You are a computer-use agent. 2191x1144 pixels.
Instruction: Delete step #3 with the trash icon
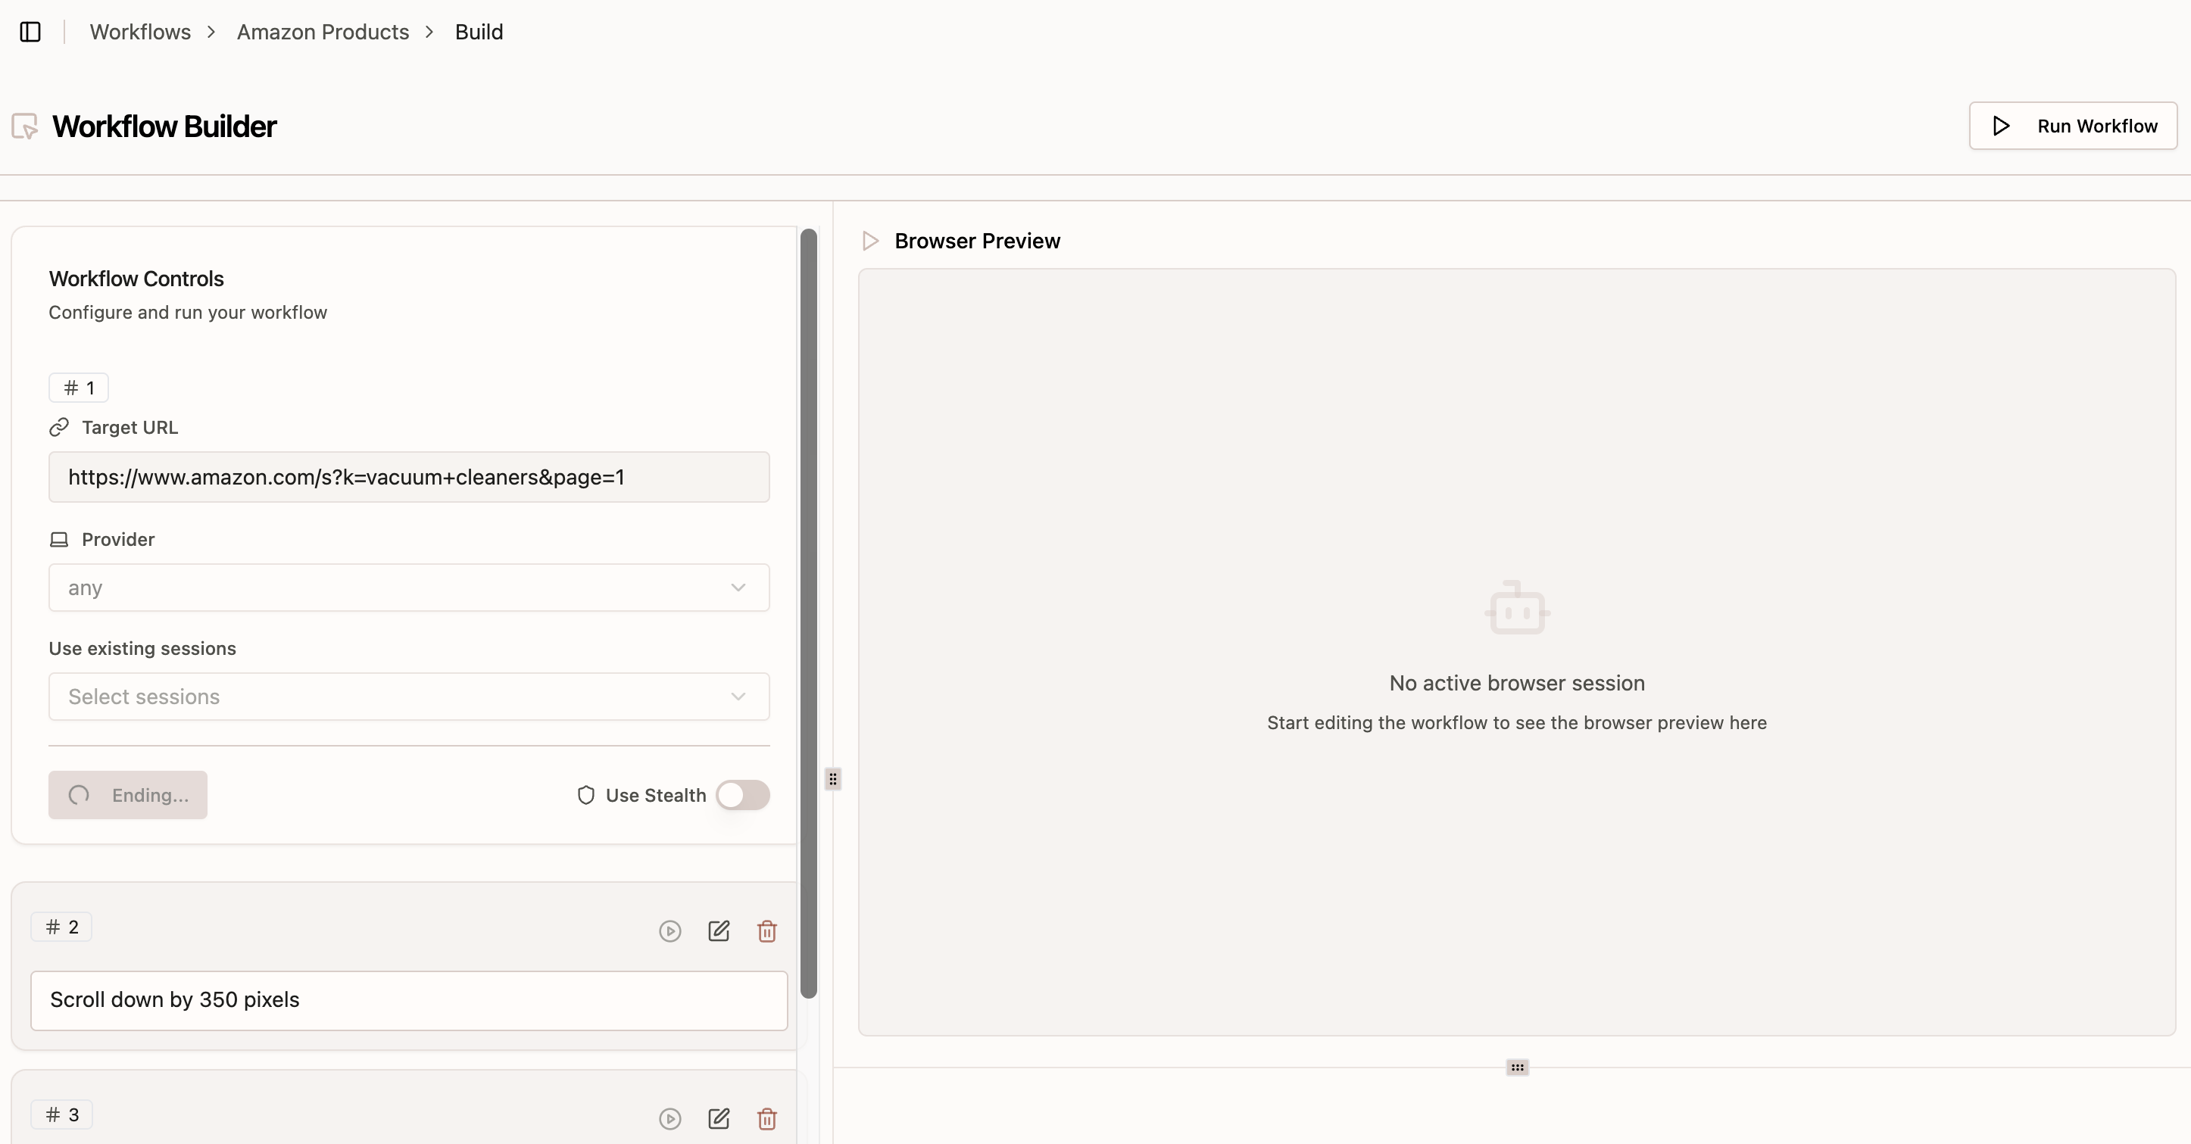(x=767, y=1118)
